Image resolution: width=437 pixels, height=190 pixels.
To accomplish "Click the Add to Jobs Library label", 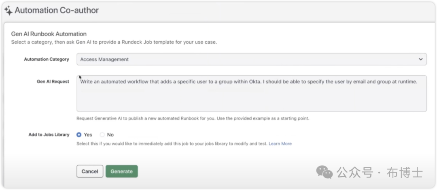I will [49, 135].
